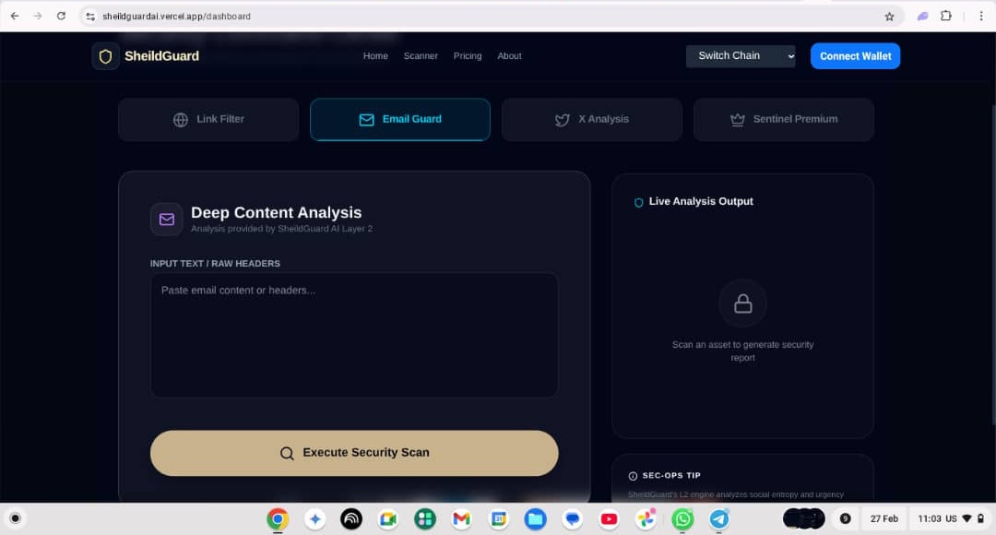
Task: Open the Pricing page link
Action: [x=468, y=56]
